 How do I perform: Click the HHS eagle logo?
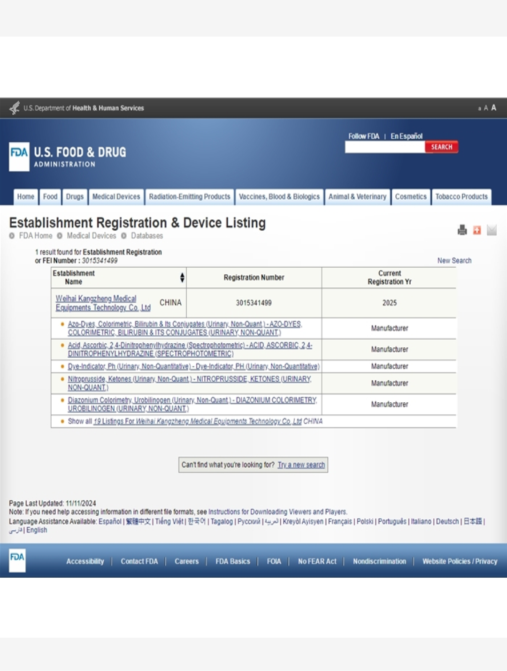tap(15, 108)
